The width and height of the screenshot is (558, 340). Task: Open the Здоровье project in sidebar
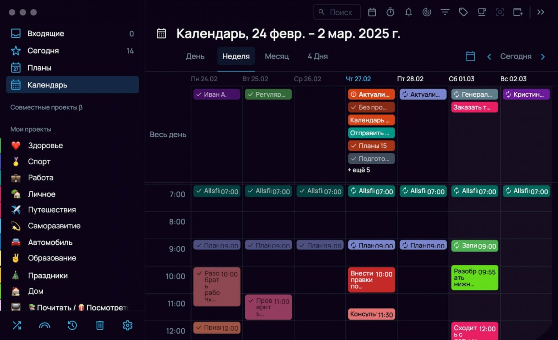[x=45, y=145]
